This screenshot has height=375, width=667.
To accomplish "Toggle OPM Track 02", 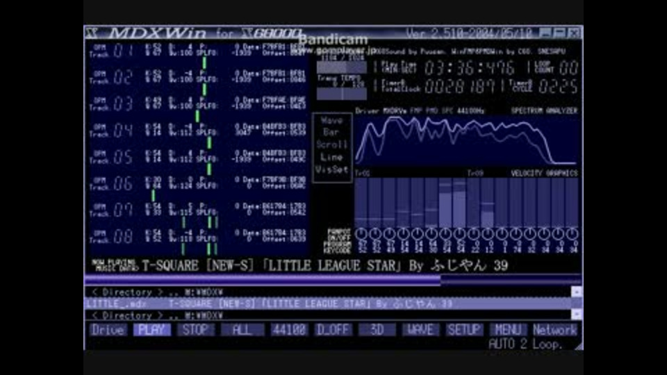I will click(x=112, y=77).
